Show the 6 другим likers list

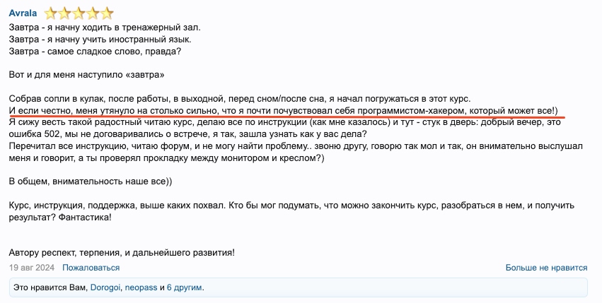185,287
